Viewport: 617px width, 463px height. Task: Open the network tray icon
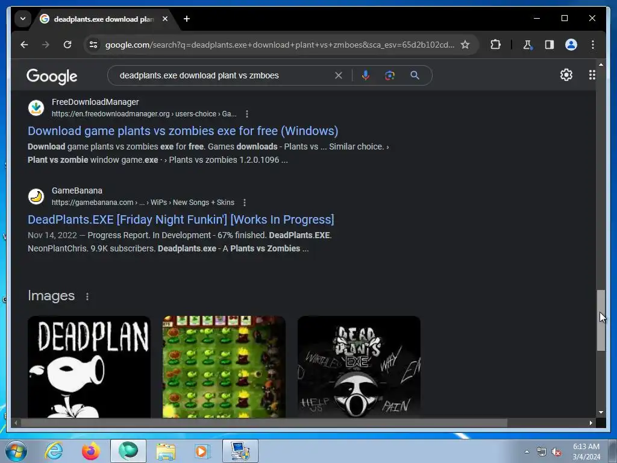pyautogui.click(x=542, y=452)
